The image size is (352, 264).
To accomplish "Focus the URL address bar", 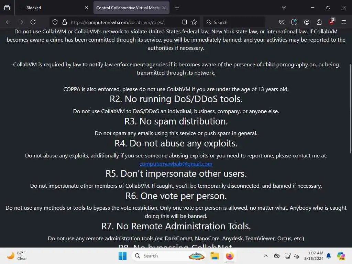I will tap(124, 22).
